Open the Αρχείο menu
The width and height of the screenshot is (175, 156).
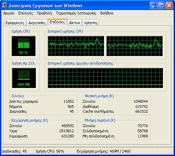tap(9, 13)
